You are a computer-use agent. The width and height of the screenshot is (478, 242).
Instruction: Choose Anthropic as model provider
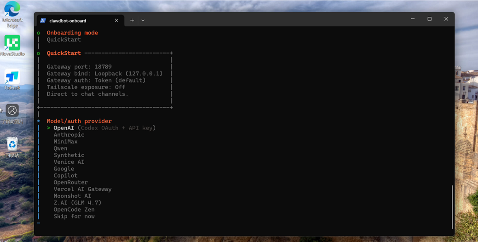(x=69, y=135)
